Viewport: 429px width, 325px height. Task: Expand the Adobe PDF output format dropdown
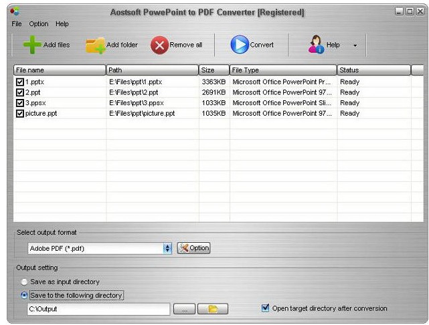click(x=167, y=249)
